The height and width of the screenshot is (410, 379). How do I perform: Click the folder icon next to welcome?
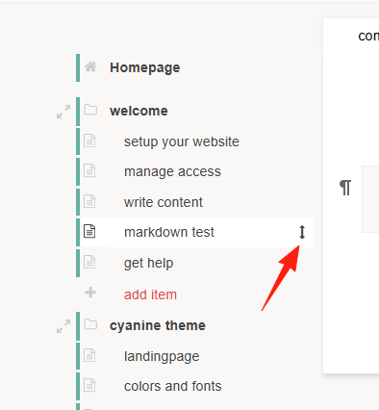pos(90,110)
